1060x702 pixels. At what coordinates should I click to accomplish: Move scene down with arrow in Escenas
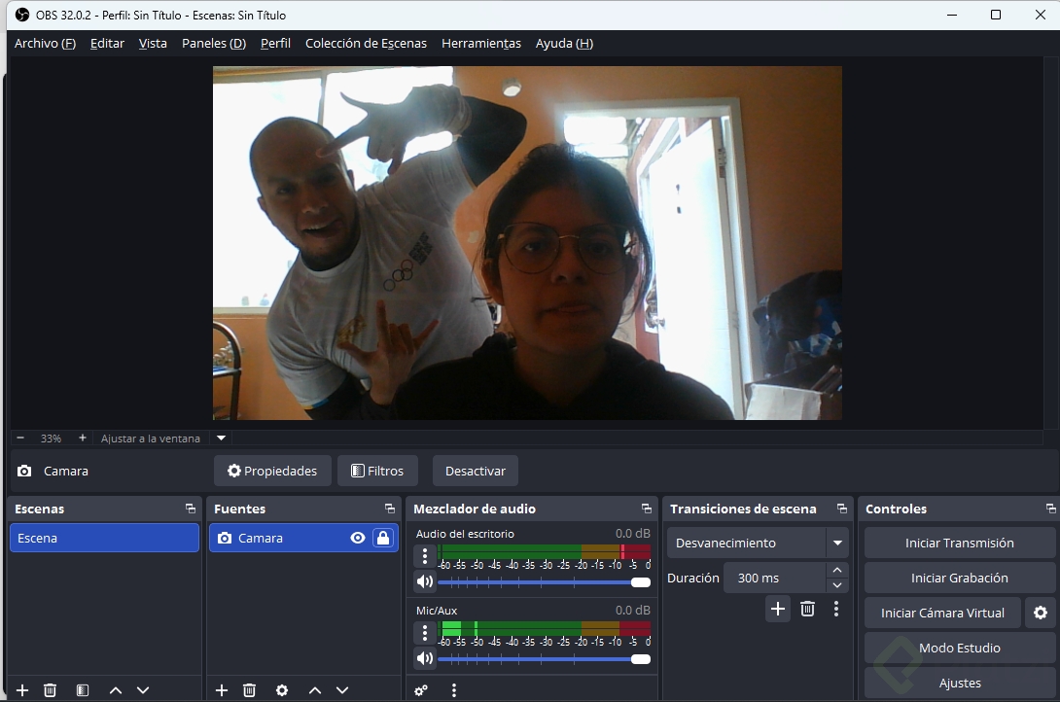[143, 689]
